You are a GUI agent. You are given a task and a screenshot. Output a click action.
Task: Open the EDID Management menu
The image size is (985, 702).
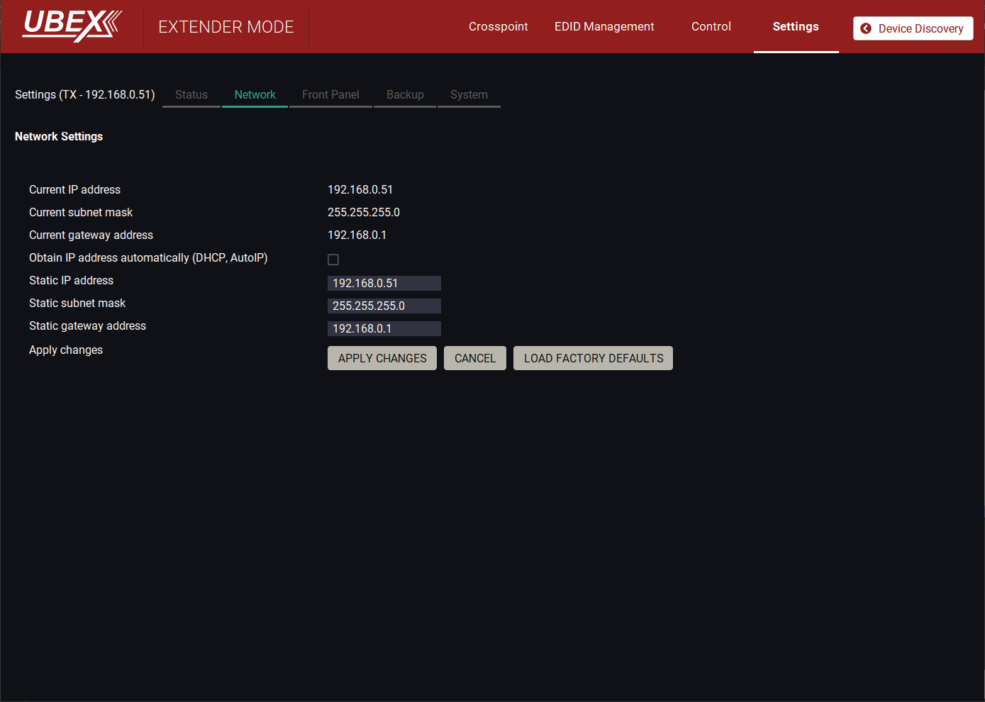click(x=604, y=27)
